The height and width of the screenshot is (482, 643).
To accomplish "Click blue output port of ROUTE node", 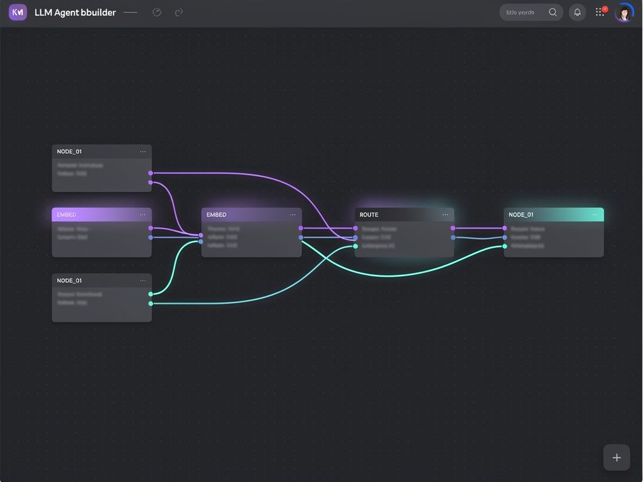I will (453, 238).
